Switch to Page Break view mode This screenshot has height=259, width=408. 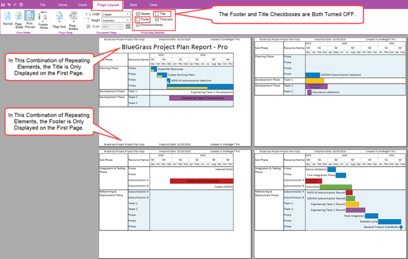(x=19, y=20)
